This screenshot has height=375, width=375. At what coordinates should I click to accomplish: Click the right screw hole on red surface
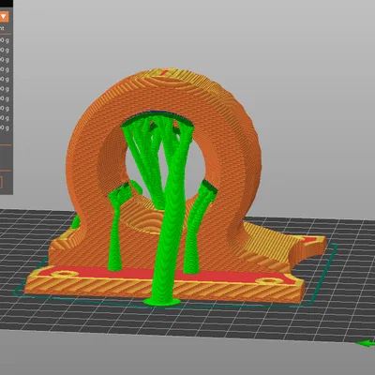[269, 281]
